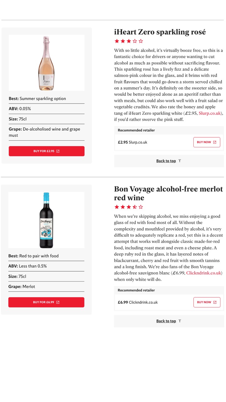Click external link icon beside Clickndrink.co.uk Buy Now
Screen dimensions: 226x402
click(x=215, y=302)
